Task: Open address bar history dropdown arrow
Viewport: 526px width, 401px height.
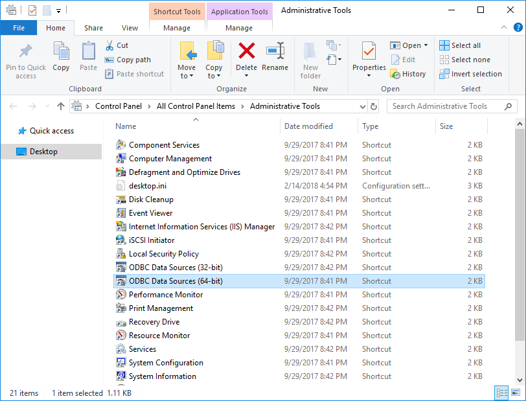Action: 362,106
